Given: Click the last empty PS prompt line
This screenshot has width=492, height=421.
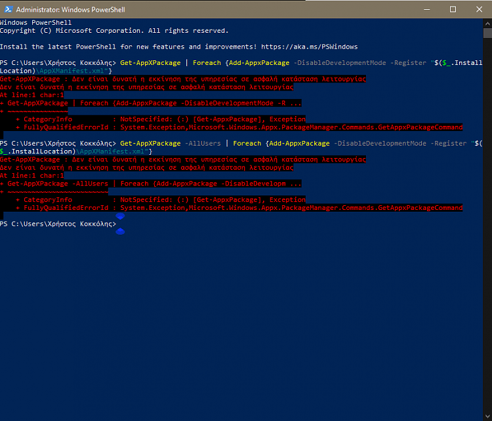Looking at the screenshot, I should point(58,224).
